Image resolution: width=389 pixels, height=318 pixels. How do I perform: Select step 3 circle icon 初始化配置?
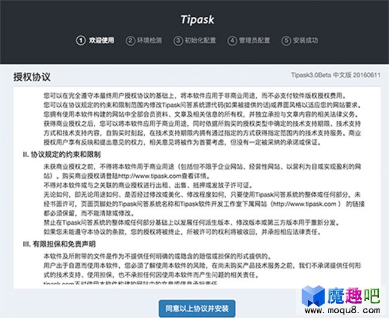click(178, 41)
